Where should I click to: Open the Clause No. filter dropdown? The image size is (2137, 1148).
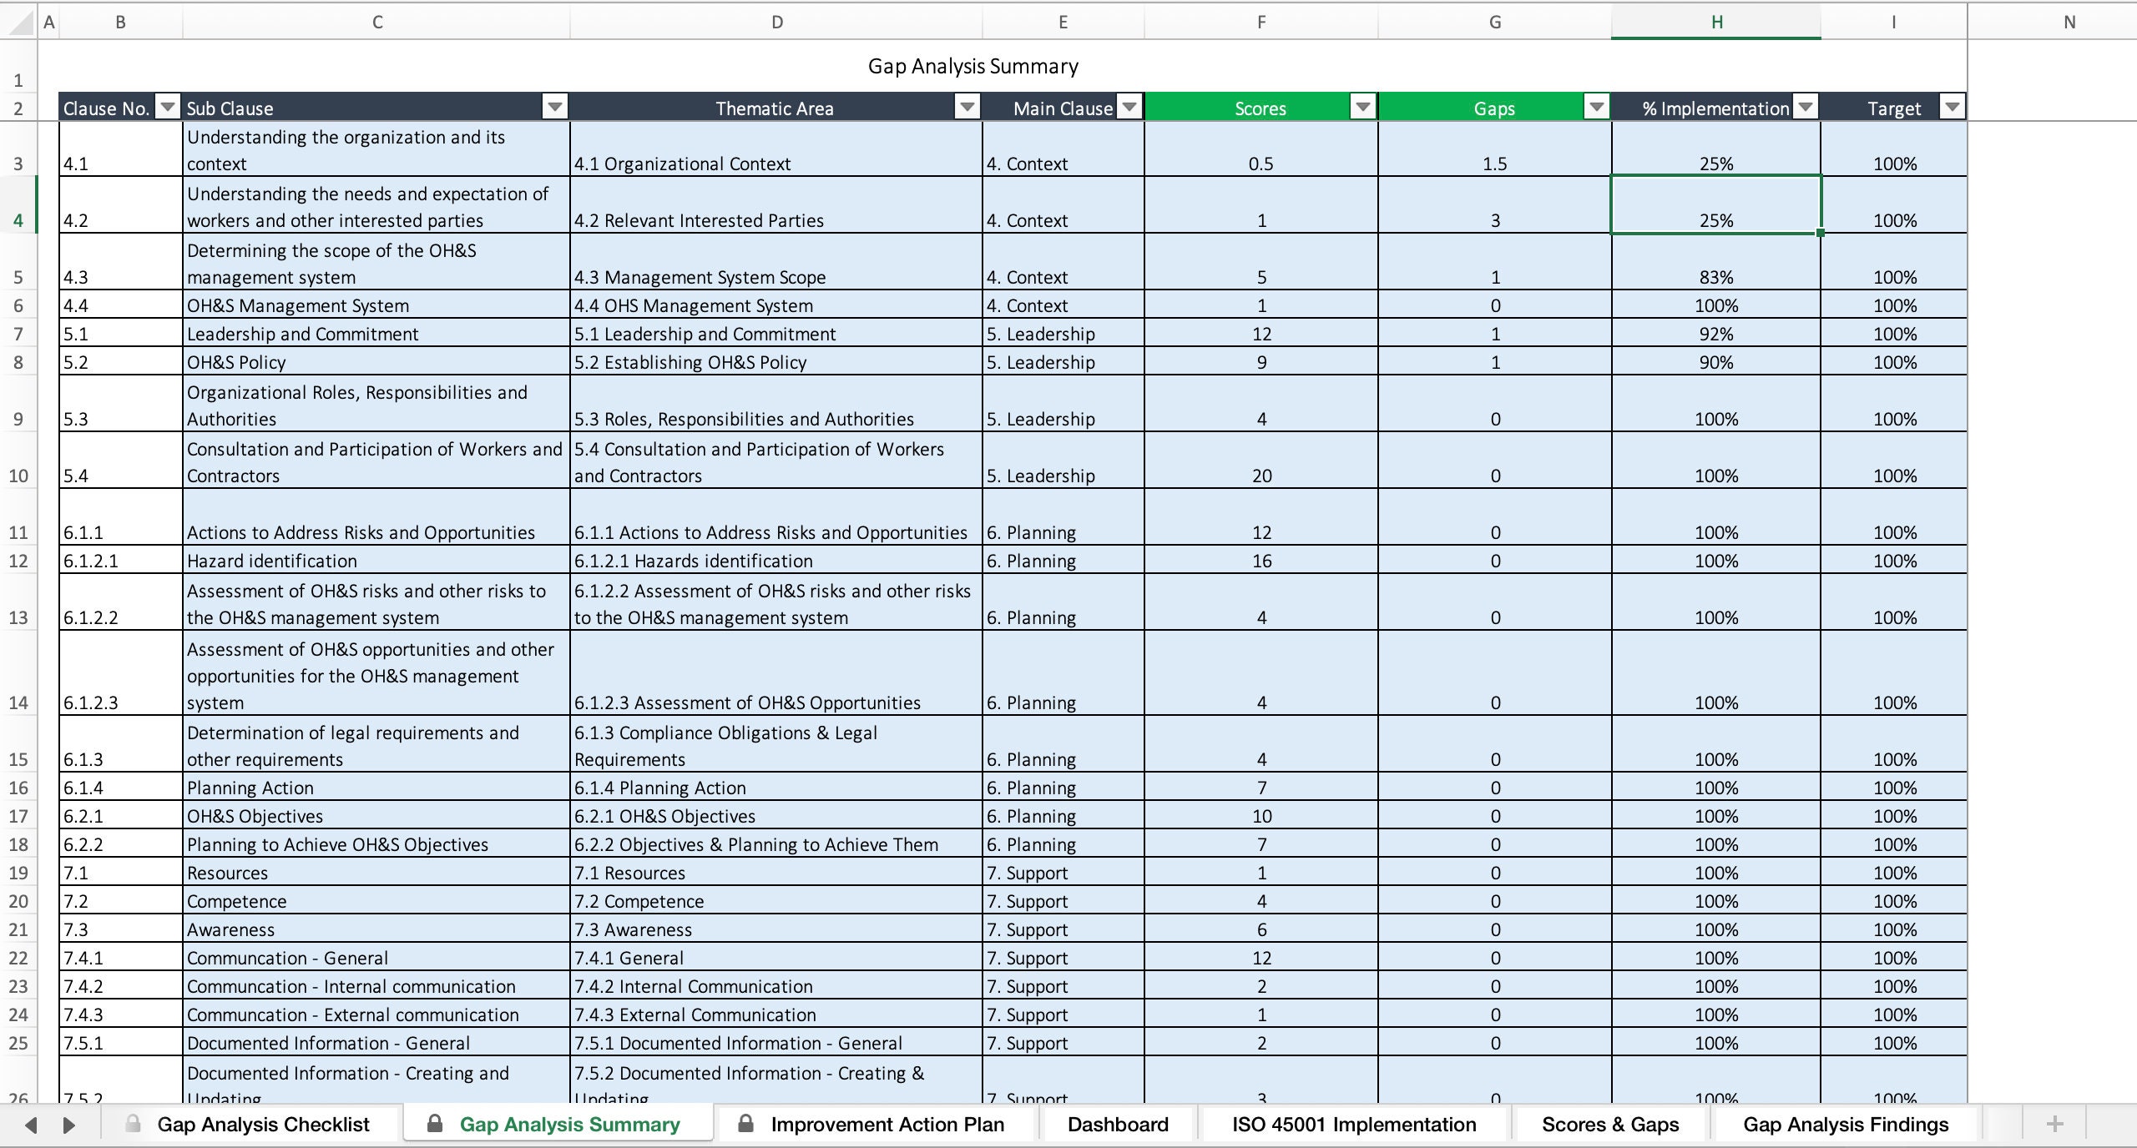166,108
